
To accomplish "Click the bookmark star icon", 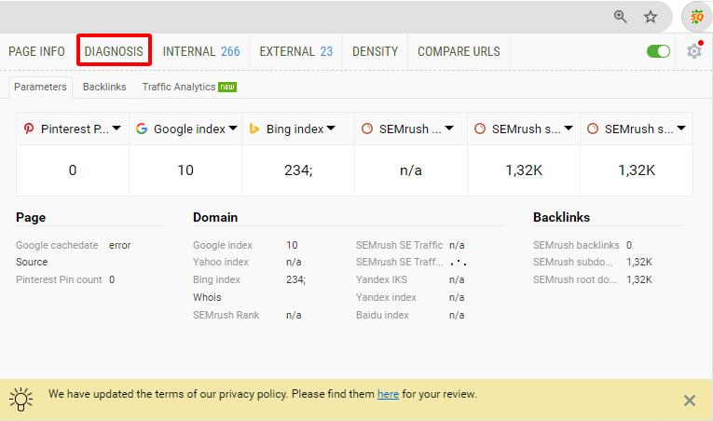I will (651, 17).
